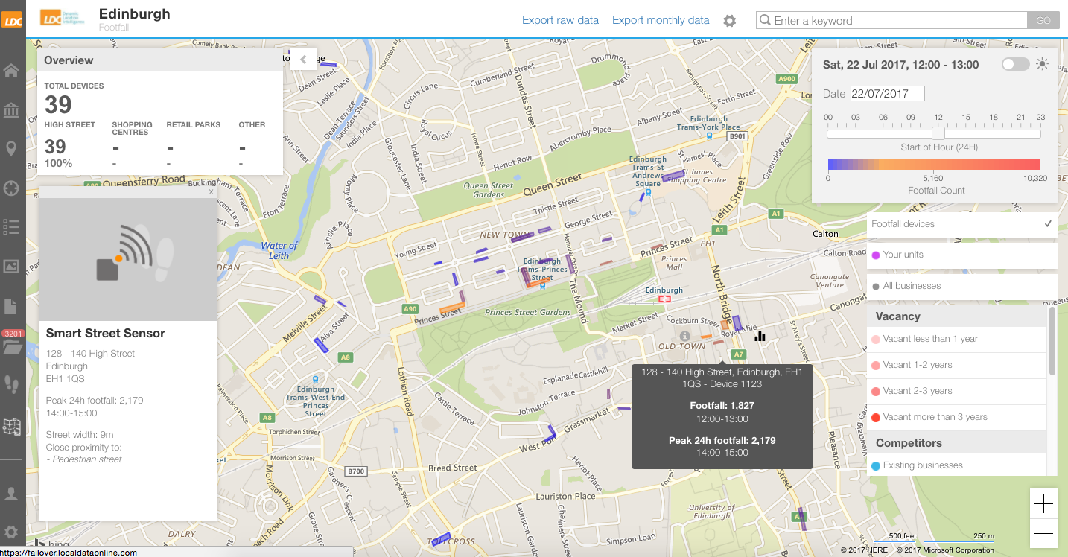Click the Smart Street Sensor title
Screen dimensions: 1068x557
(x=106, y=334)
